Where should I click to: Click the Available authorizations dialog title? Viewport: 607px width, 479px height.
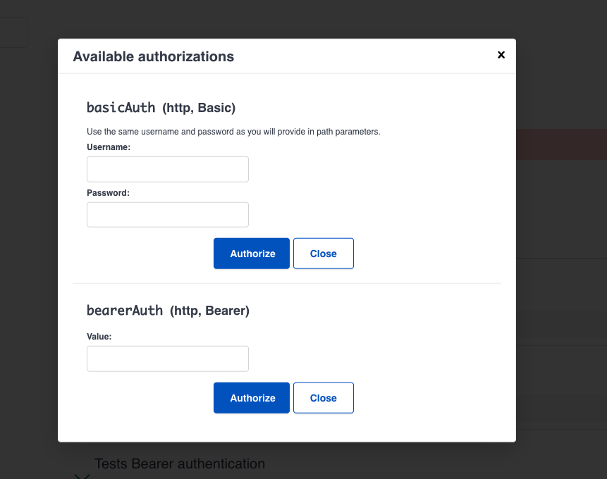pyautogui.click(x=154, y=56)
